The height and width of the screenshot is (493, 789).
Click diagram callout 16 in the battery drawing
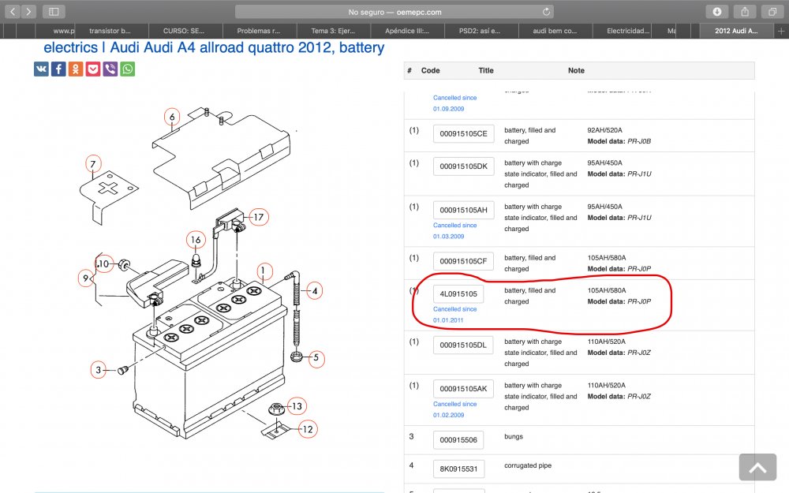[x=196, y=240]
